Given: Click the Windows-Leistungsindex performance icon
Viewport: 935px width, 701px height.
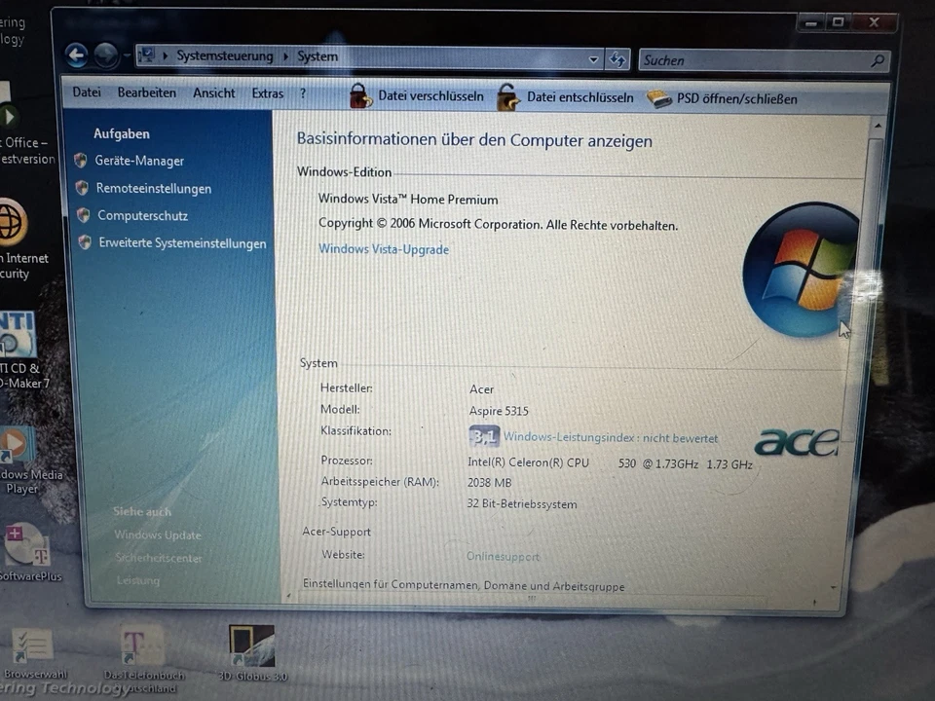Looking at the screenshot, I should pos(483,437).
